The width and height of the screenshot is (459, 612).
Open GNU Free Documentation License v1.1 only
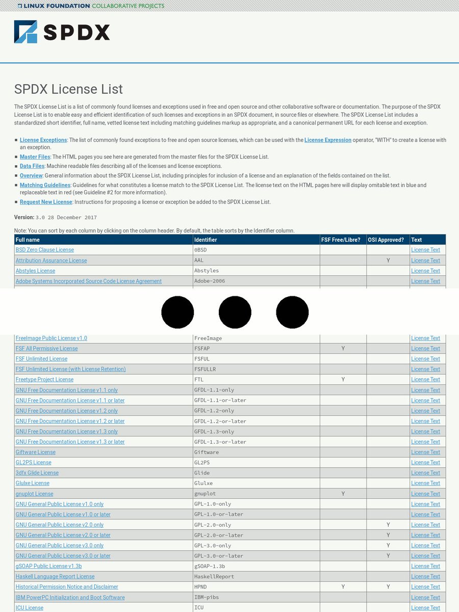pos(67,390)
